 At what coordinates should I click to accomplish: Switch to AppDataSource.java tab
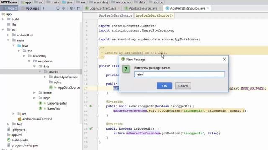coord(143,8)
